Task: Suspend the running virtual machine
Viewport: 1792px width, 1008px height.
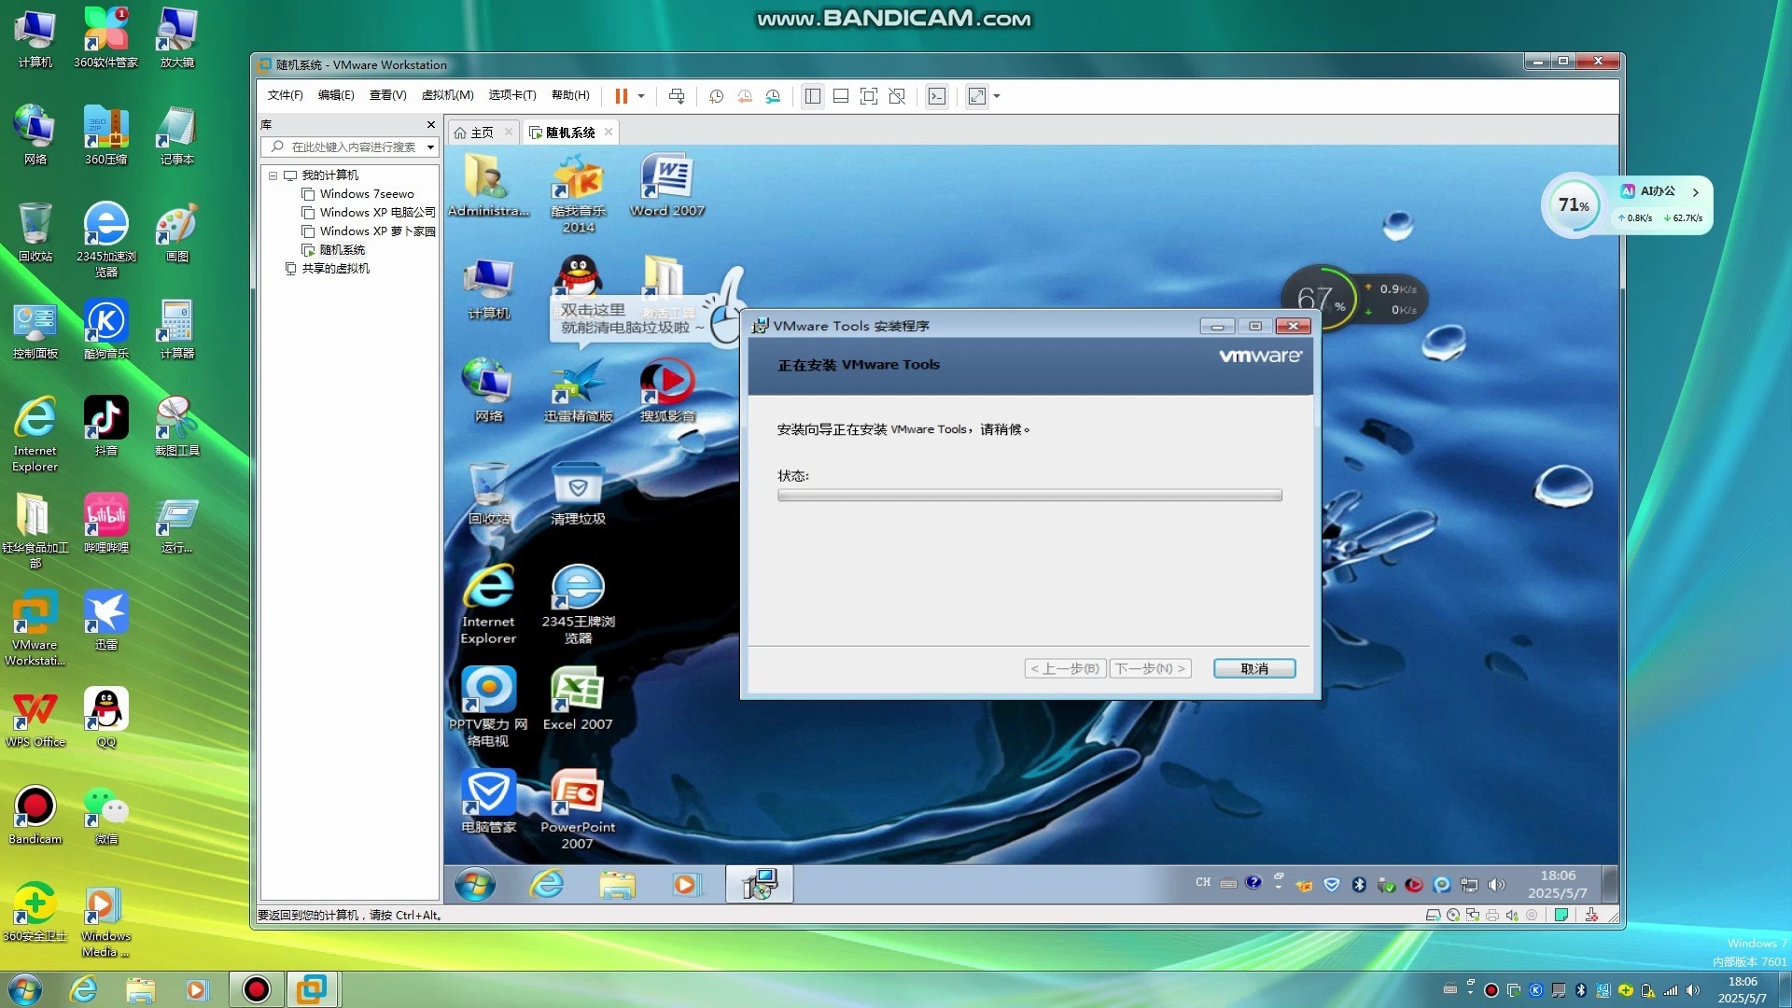Action: 621,96
